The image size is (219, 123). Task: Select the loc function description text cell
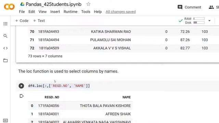coord(68,71)
